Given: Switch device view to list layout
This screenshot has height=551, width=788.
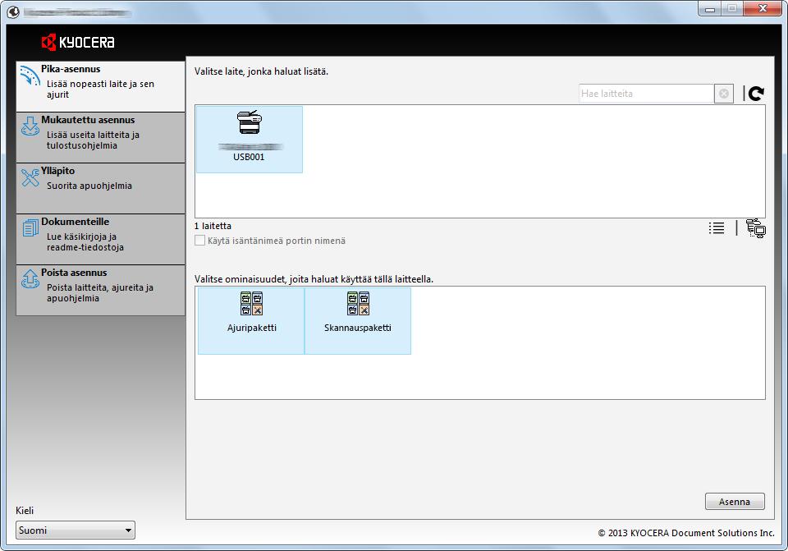Looking at the screenshot, I should click(x=717, y=227).
